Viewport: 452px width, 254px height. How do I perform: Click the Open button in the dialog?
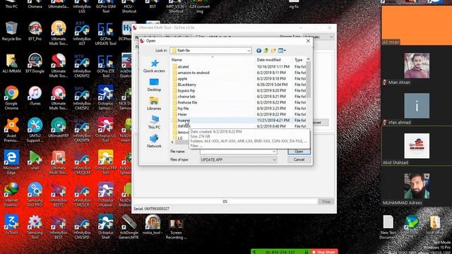pos(299,152)
